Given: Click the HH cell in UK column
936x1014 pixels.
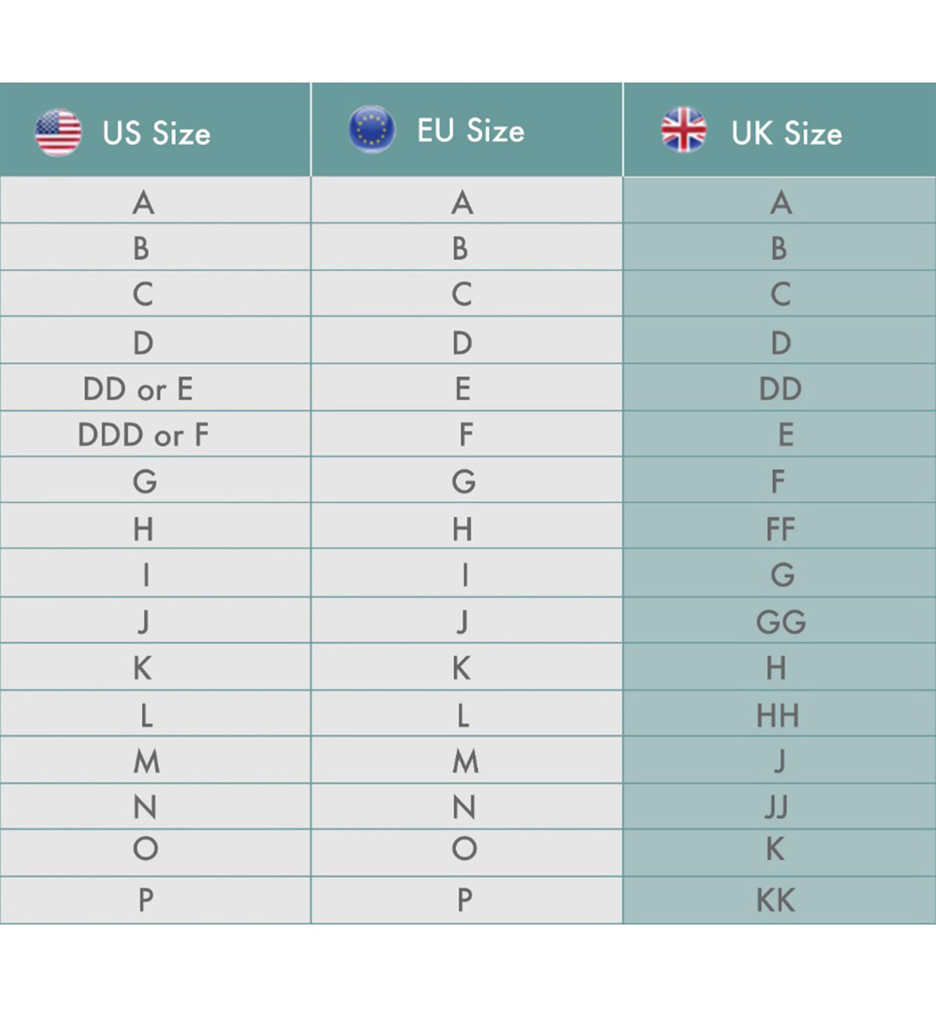Looking at the screenshot, I should [x=778, y=715].
